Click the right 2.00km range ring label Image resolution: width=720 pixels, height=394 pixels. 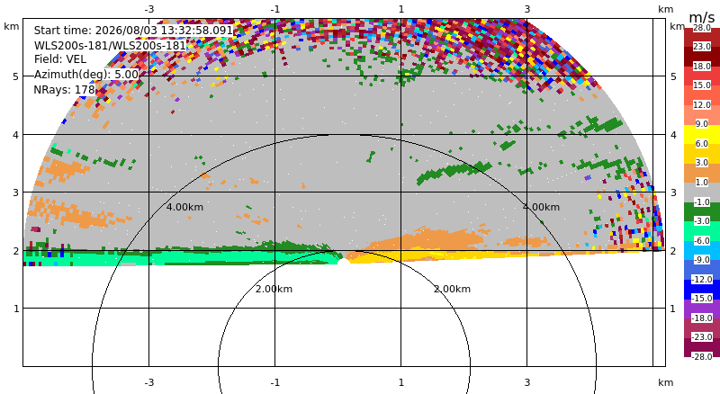(x=452, y=289)
